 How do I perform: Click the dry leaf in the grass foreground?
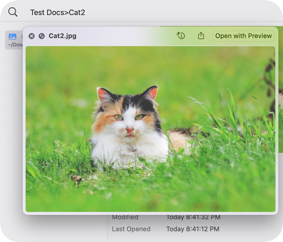click(x=77, y=178)
